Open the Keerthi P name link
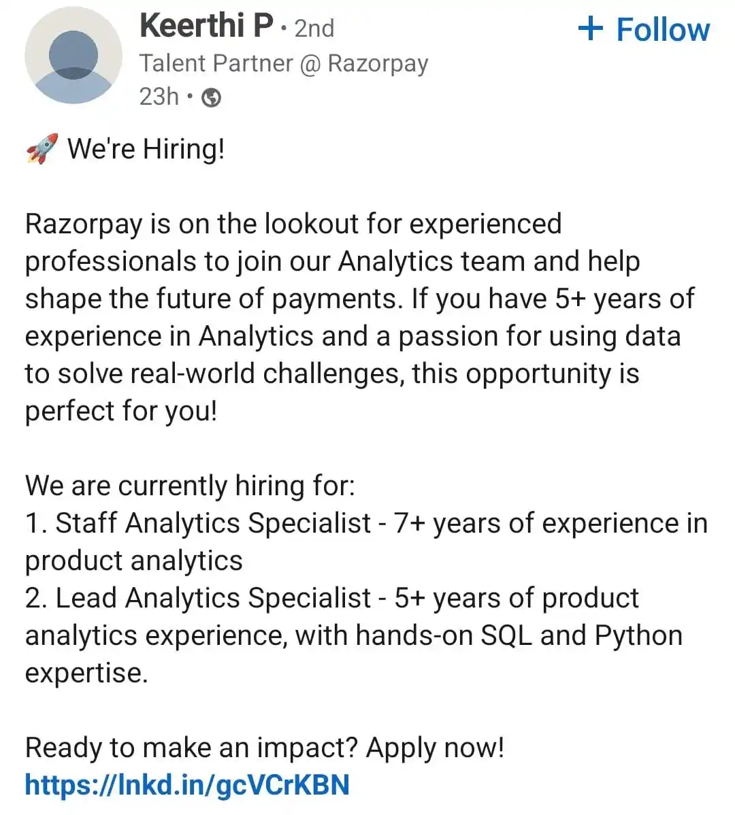 [206, 25]
